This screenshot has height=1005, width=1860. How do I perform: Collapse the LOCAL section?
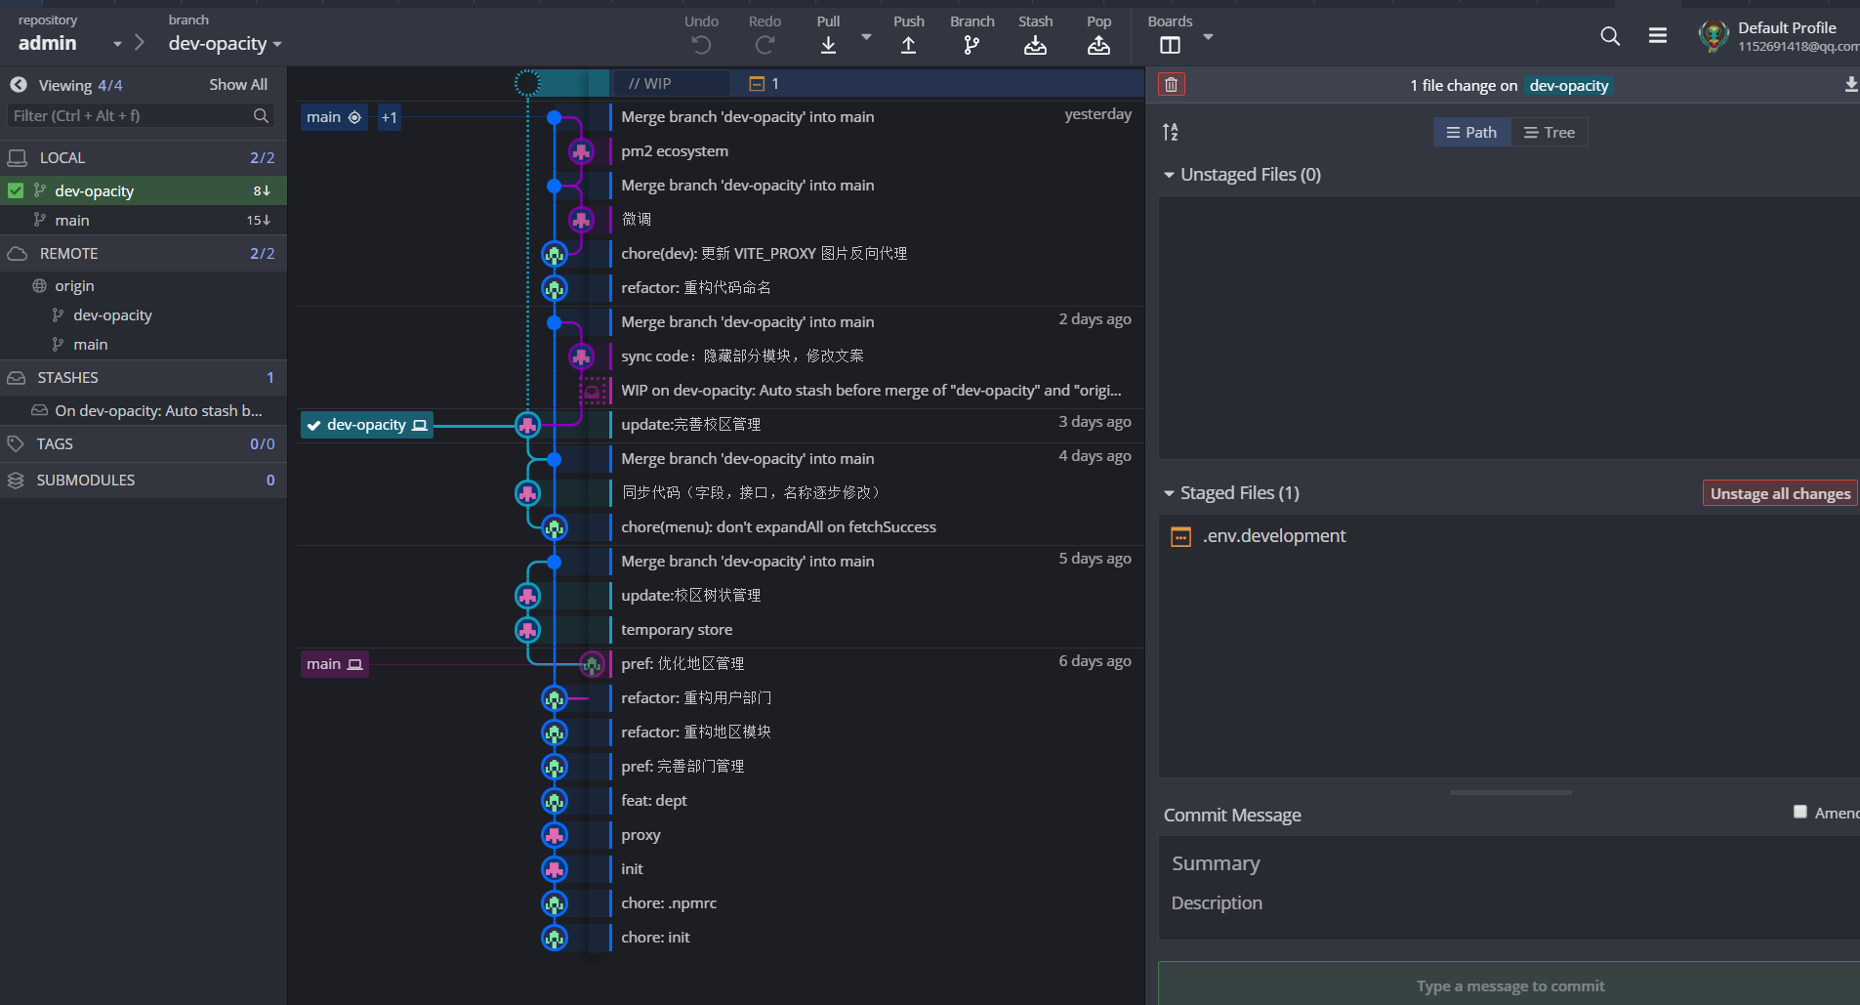(x=144, y=157)
